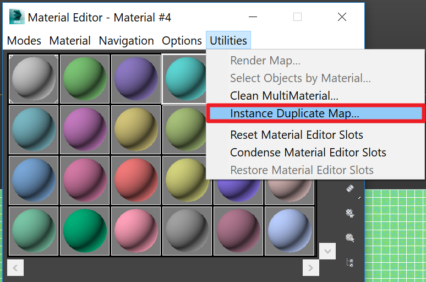Open the Navigation menu
The height and width of the screenshot is (282, 426).
(x=127, y=41)
